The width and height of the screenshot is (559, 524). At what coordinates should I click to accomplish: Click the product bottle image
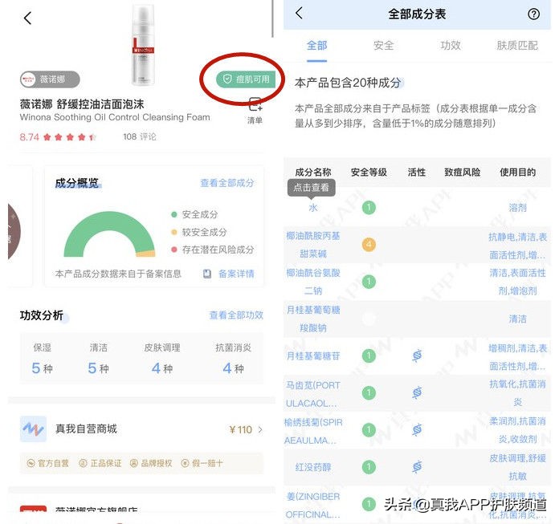(x=143, y=44)
